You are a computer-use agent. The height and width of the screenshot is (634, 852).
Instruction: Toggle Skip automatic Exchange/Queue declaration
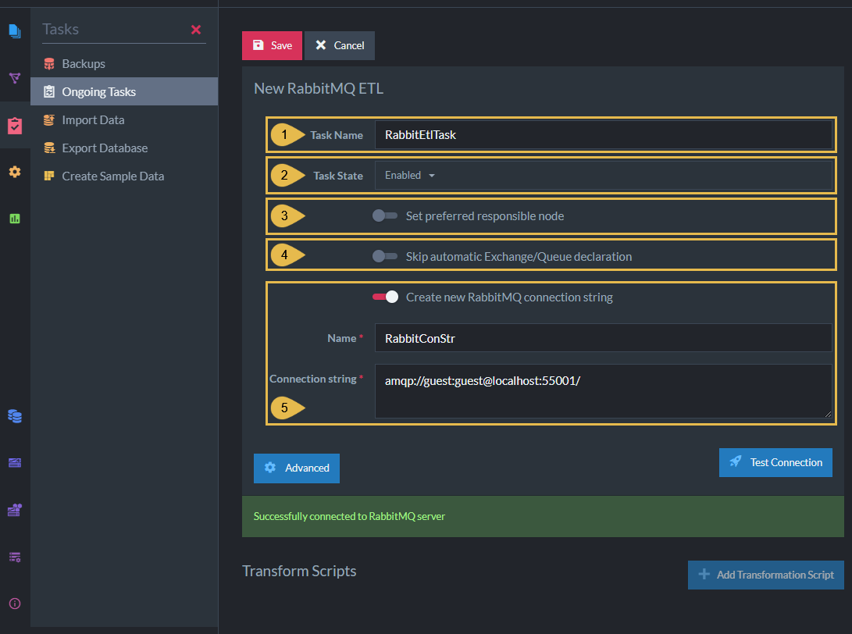tap(385, 256)
